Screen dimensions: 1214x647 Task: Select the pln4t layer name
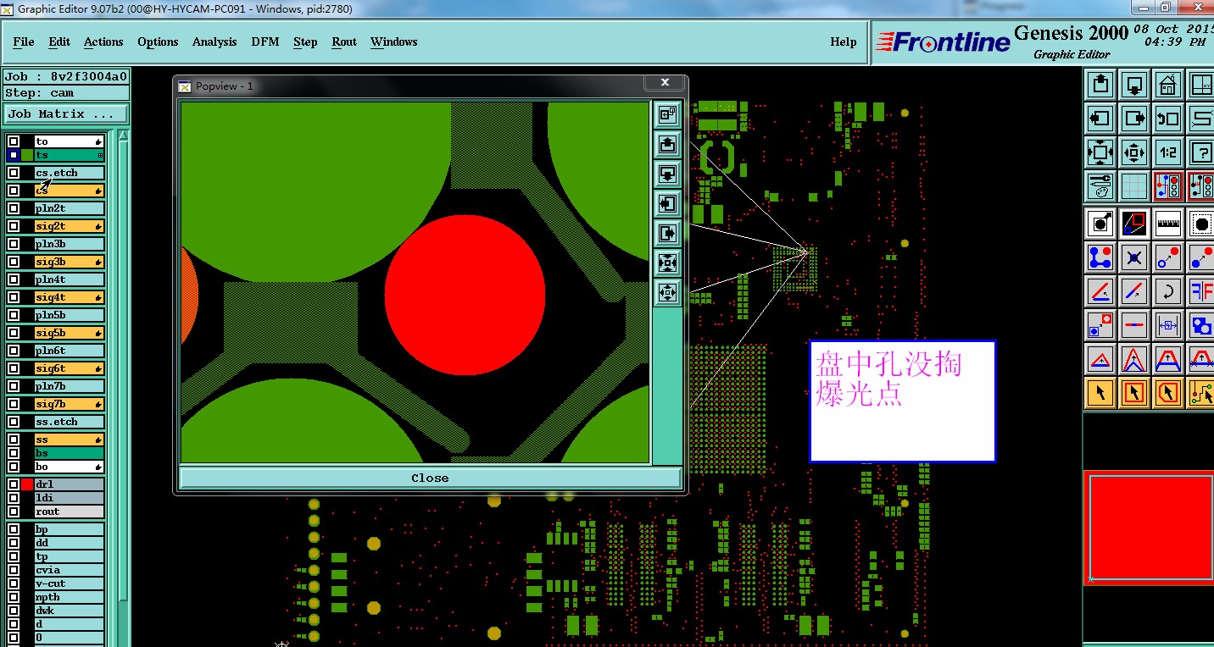pos(69,279)
